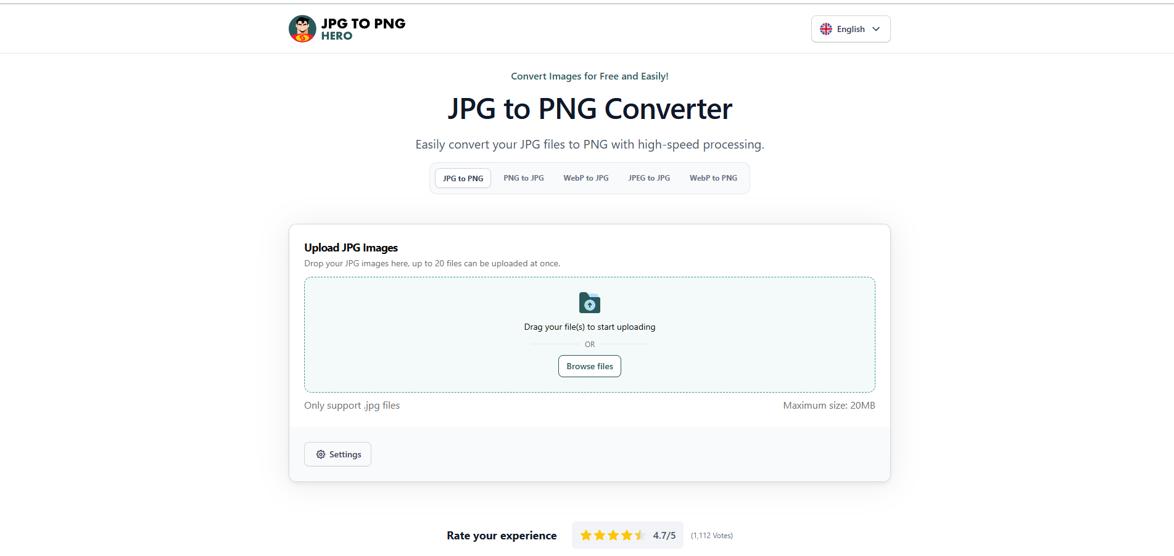The width and height of the screenshot is (1174, 556).
Task: Choose the JPEG to JPG tab
Action: tap(648, 178)
